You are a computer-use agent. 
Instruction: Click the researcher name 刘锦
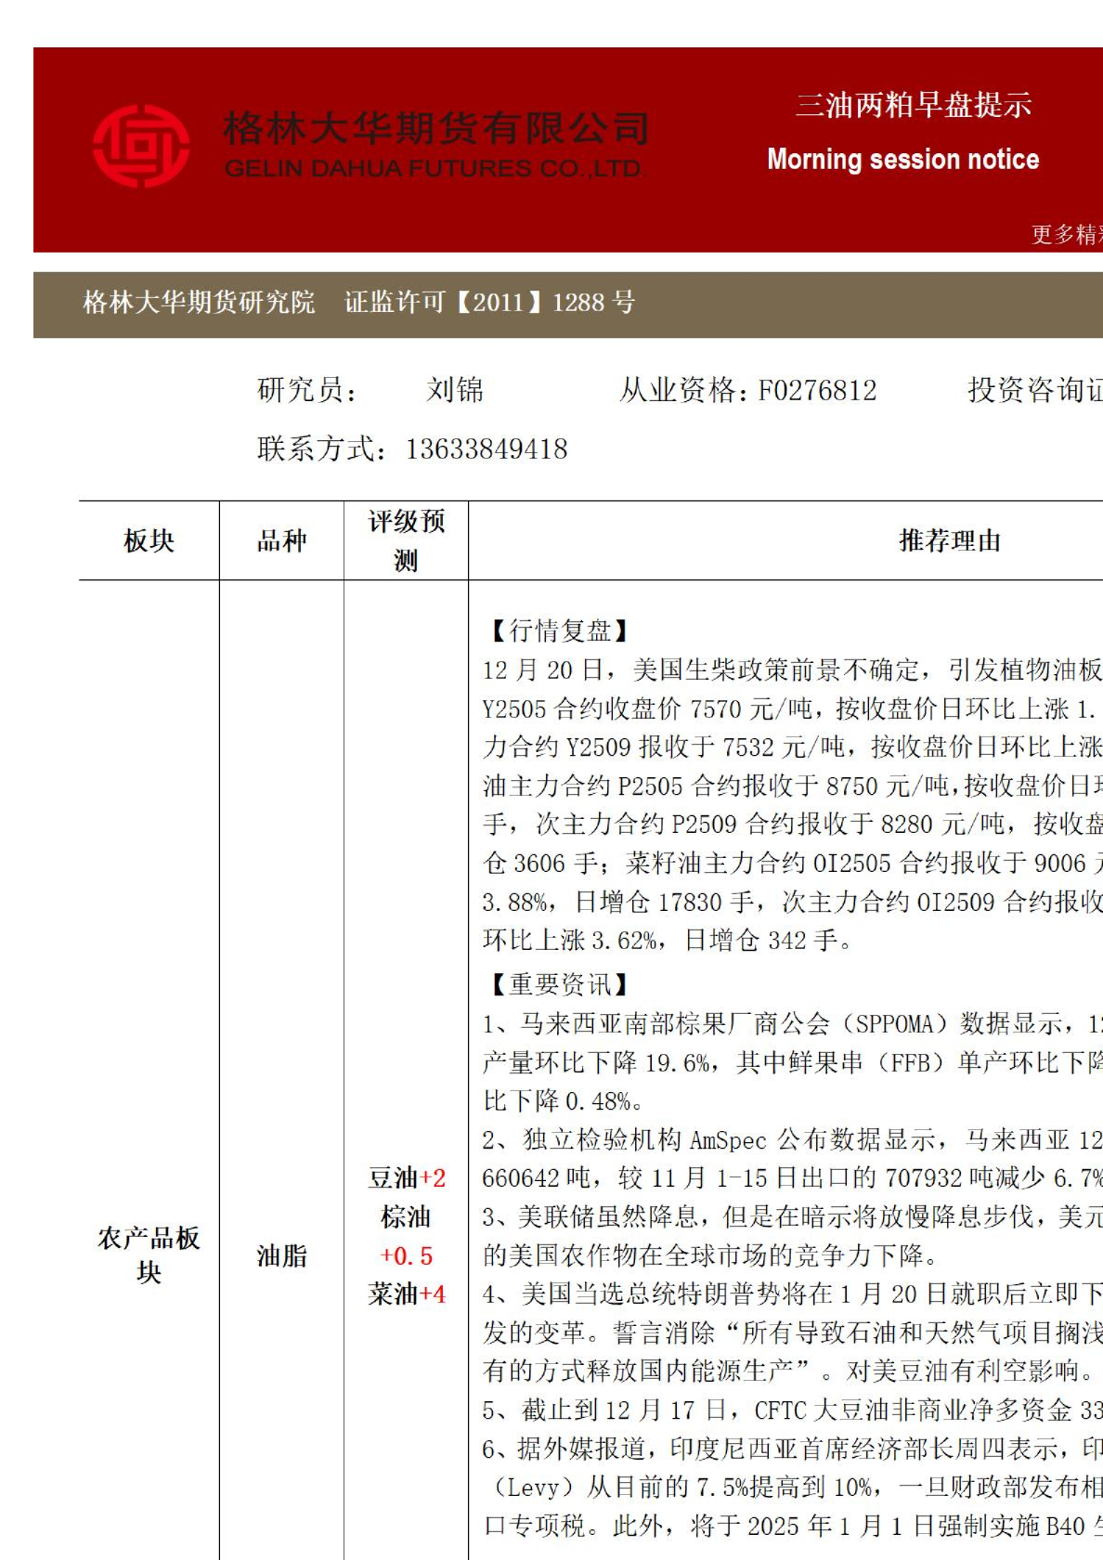pyautogui.click(x=455, y=390)
